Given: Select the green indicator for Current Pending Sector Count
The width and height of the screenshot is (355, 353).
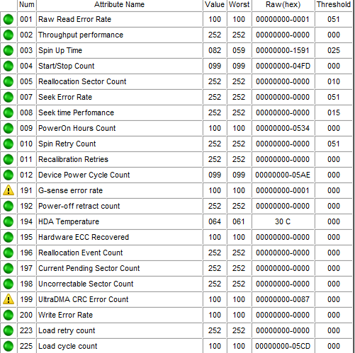Looking at the screenshot, I should 9,268.
